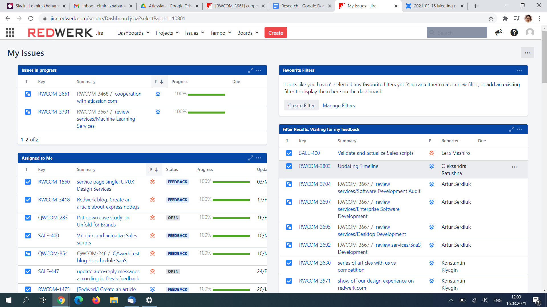Click the red Create button
547x307 pixels.
pos(276,33)
